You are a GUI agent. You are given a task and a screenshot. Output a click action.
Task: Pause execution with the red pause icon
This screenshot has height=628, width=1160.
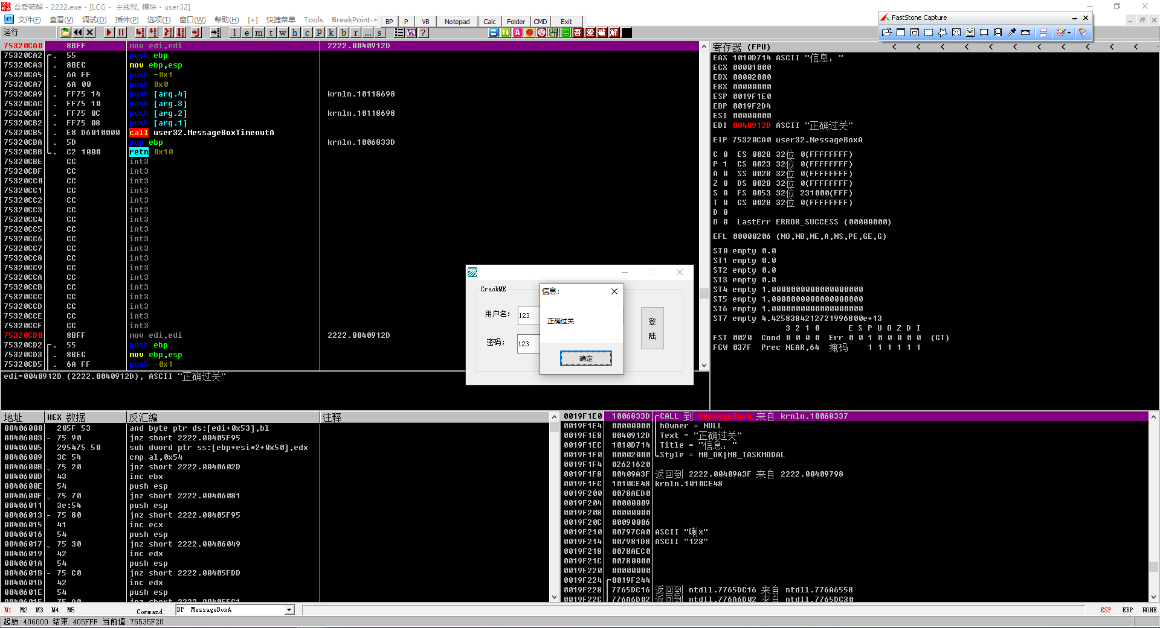coord(121,33)
